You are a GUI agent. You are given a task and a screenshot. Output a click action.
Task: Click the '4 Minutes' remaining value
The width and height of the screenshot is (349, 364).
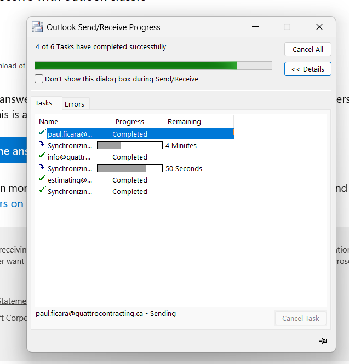coord(181,145)
